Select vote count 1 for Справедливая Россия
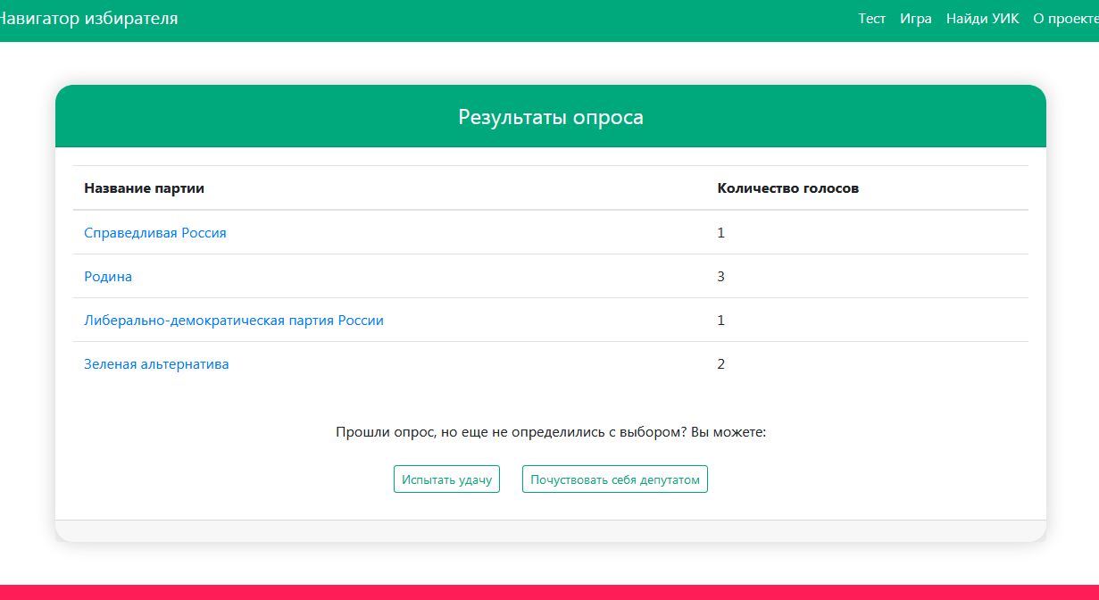Screen dimensions: 1099x600 coord(721,233)
